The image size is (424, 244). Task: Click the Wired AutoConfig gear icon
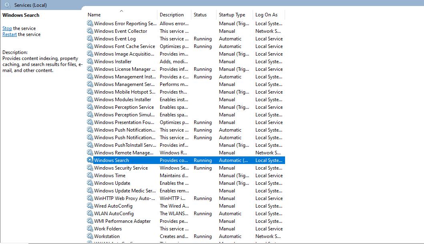pos(90,206)
